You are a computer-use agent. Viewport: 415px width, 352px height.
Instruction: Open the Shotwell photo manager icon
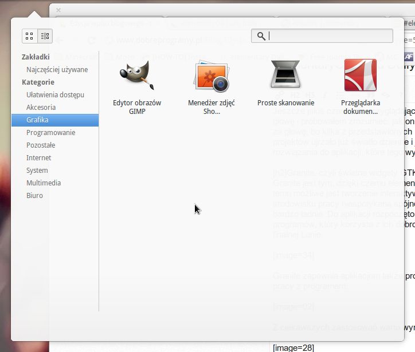(212, 76)
